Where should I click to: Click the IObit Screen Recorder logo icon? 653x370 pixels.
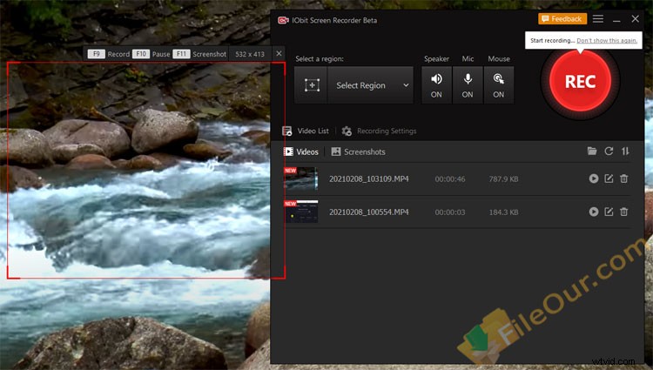(283, 20)
